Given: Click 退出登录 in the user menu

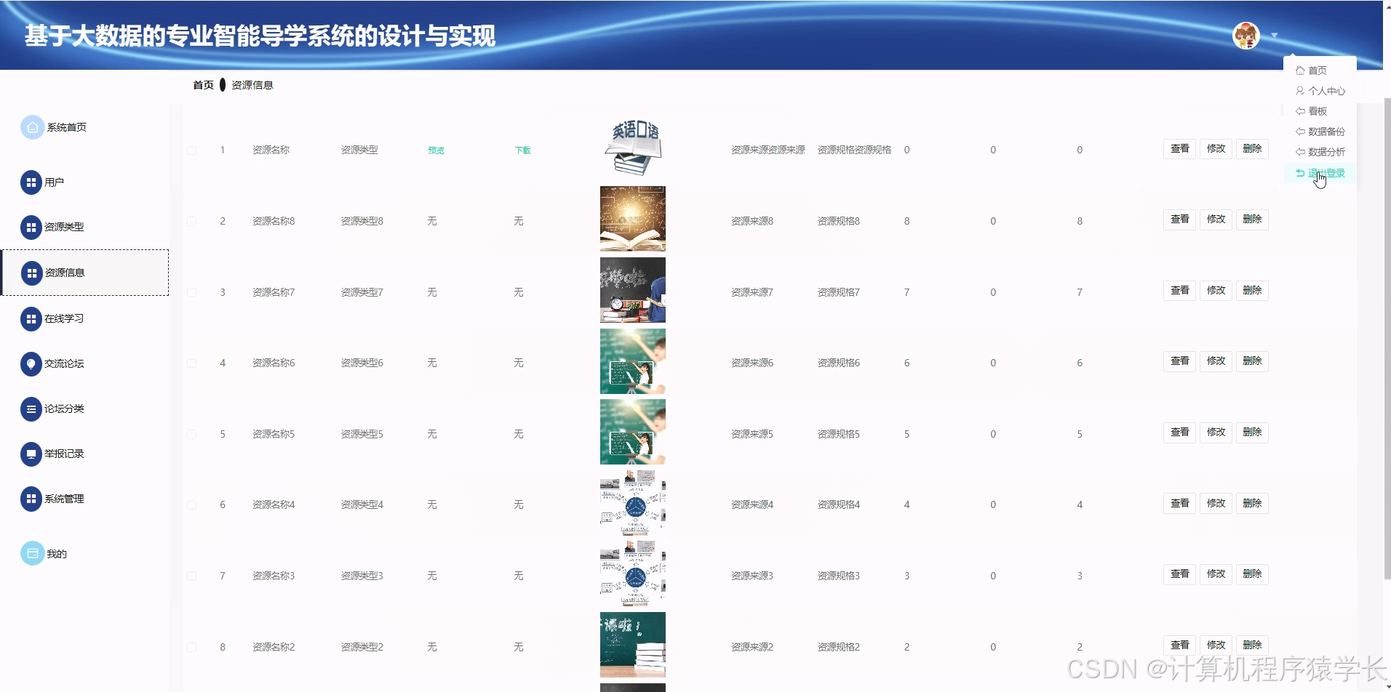Looking at the screenshot, I should pyautogui.click(x=1326, y=172).
